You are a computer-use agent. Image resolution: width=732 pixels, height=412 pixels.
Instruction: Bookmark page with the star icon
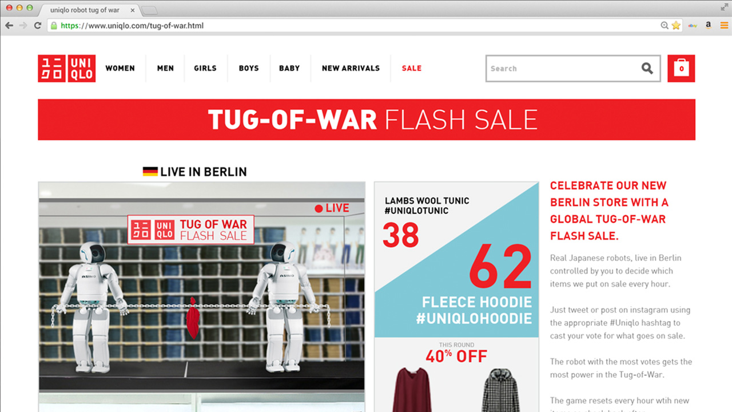pyautogui.click(x=676, y=25)
